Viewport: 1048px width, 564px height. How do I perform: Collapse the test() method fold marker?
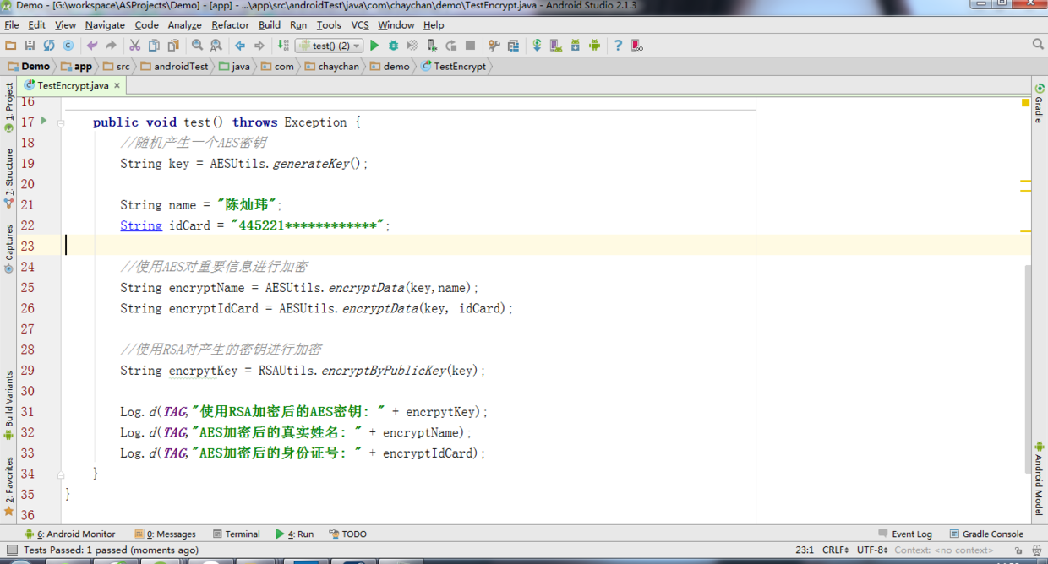point(61,122)
